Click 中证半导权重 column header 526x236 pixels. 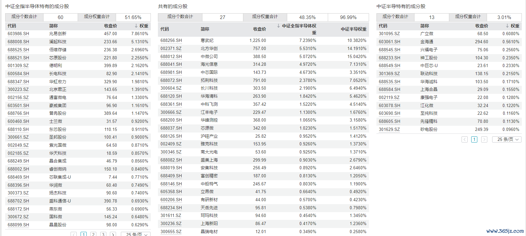[x=354, y=29]
